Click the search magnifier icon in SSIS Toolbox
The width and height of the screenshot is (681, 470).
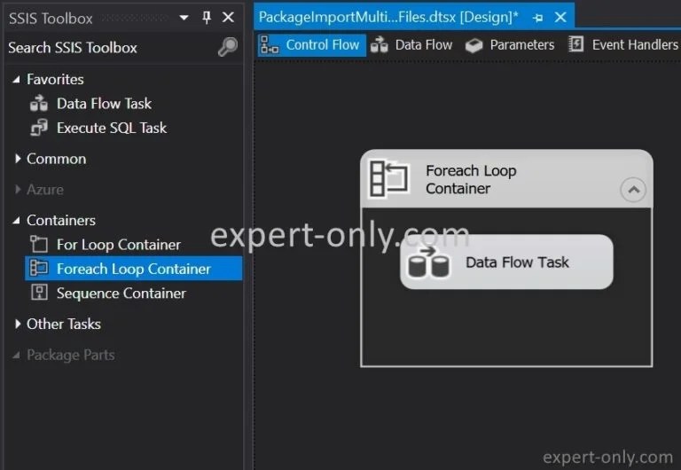(228, 47)
